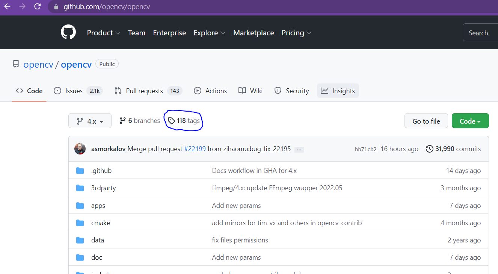Switch to the Wiki tab
Viewport: 498px width, 274px height.
[251, 91]
